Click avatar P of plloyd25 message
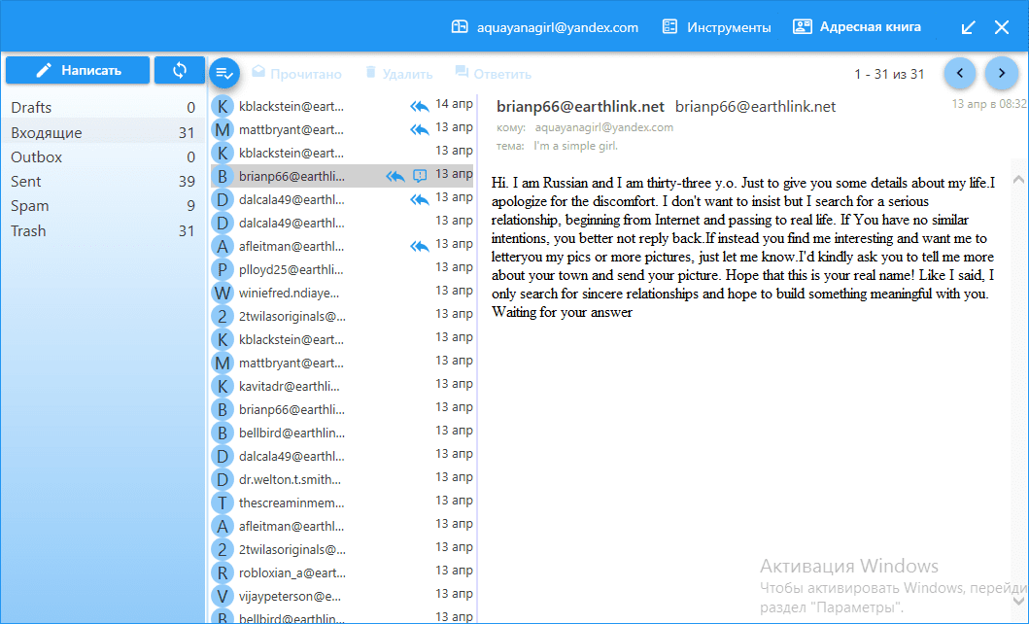The image size is (1029, 624). pyautogui.click(x=223, y=269)
